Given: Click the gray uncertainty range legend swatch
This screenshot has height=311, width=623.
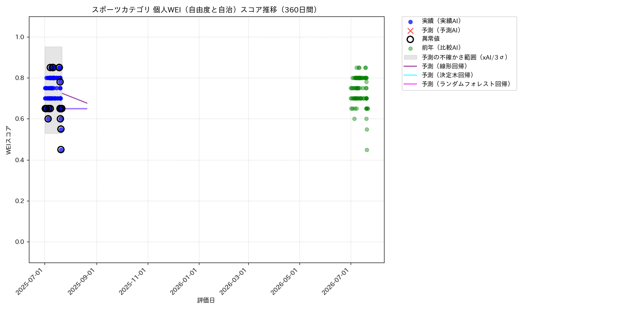Looking at the screenshot, I should 410,57.
